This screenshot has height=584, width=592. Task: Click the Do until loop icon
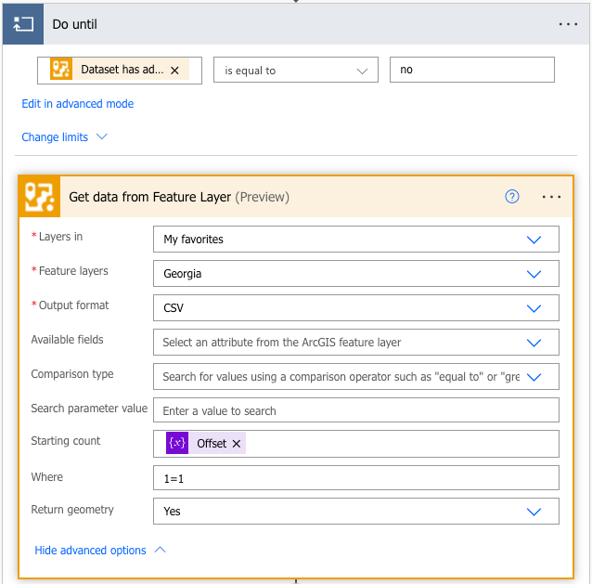point(22,24)
